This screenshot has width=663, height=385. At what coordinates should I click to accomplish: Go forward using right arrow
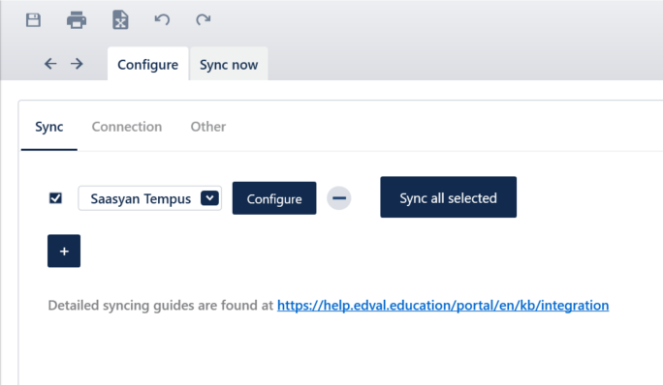click(x=77, y=64)
